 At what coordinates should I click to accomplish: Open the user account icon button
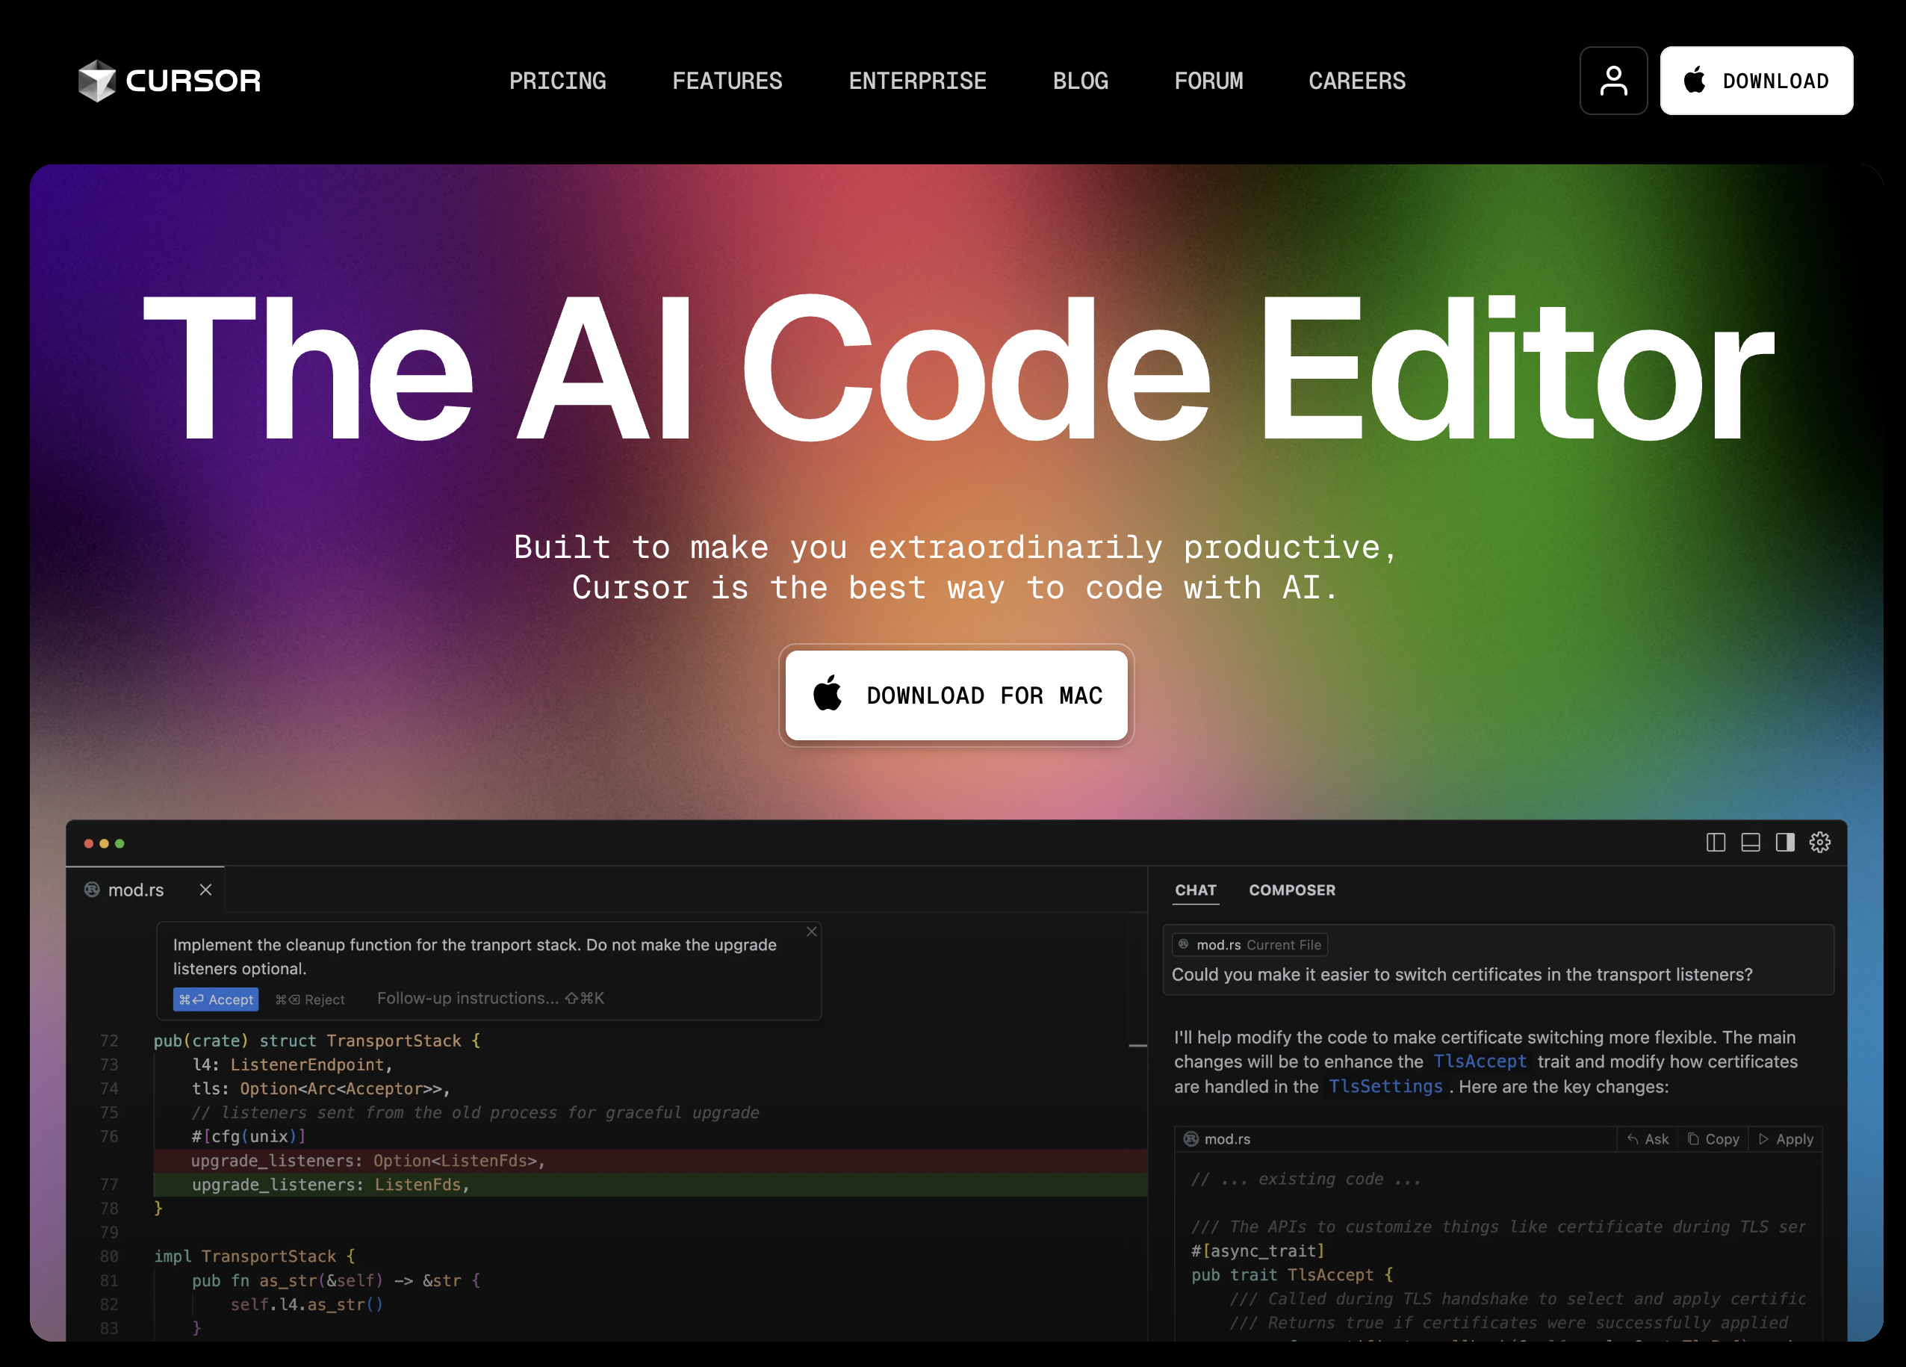click(1612, 81)
